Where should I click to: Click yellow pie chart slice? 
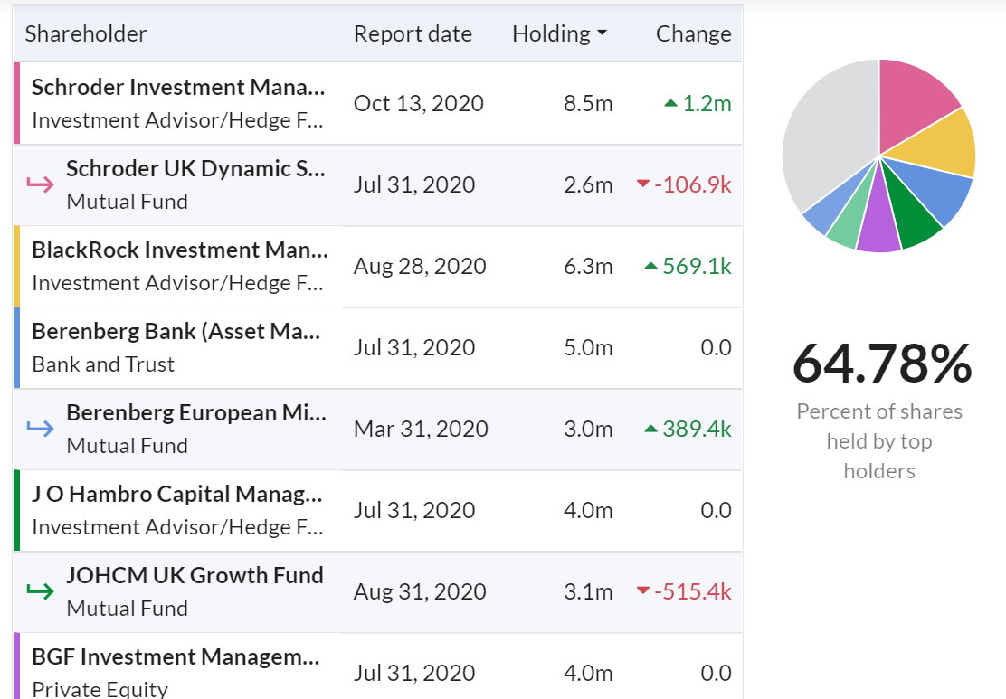[943, 145]
